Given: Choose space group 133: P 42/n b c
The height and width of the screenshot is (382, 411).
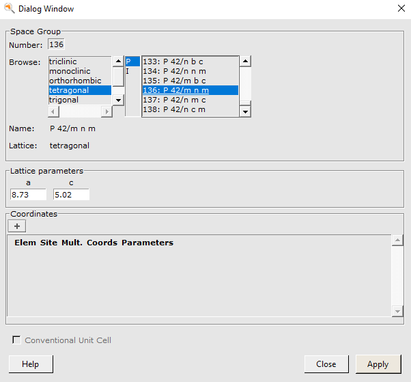Looking at the screenshot, I should point(188,62).
